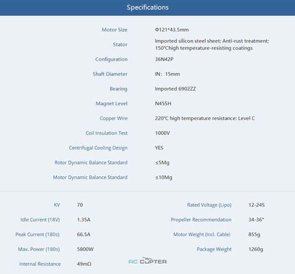
Task: Select the 36N42P configuration value
Action: (x=164, y=59)
